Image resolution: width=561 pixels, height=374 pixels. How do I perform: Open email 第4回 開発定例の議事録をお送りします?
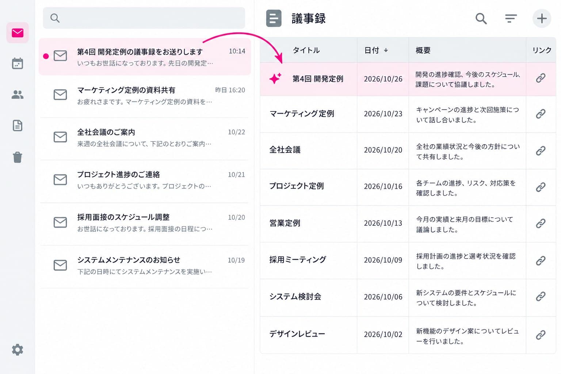tap(145, 57)
